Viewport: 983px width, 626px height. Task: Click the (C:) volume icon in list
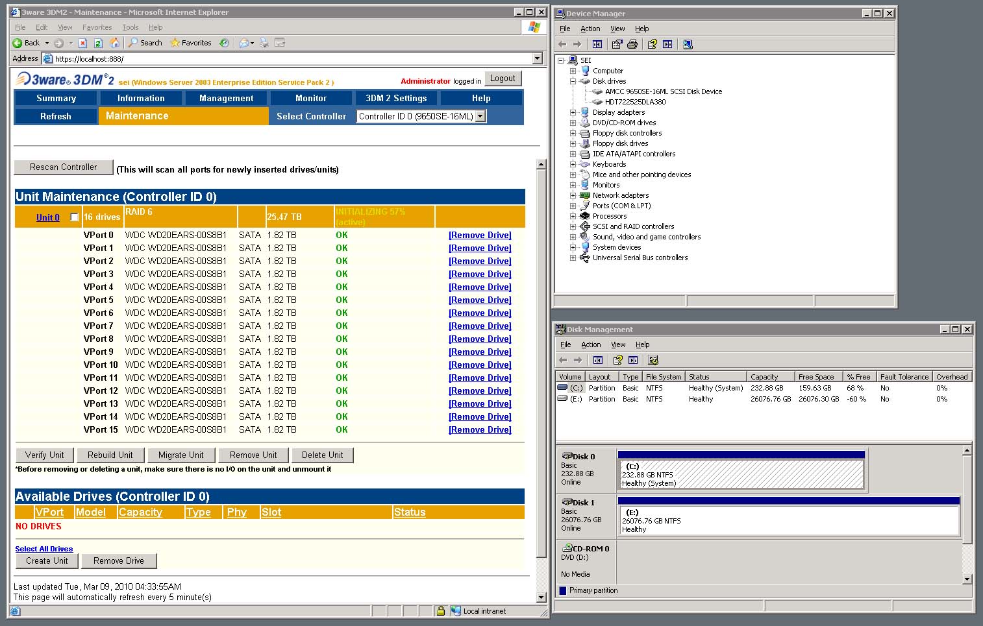[x=562, y=388]
